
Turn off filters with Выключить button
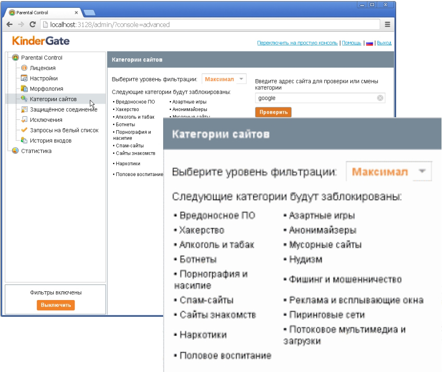(x=56, y=305)
